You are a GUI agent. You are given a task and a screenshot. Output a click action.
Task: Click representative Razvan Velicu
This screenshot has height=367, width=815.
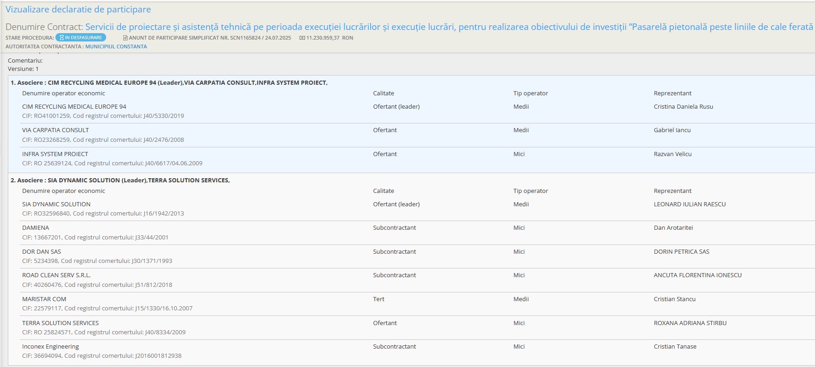tap(673, 154)
